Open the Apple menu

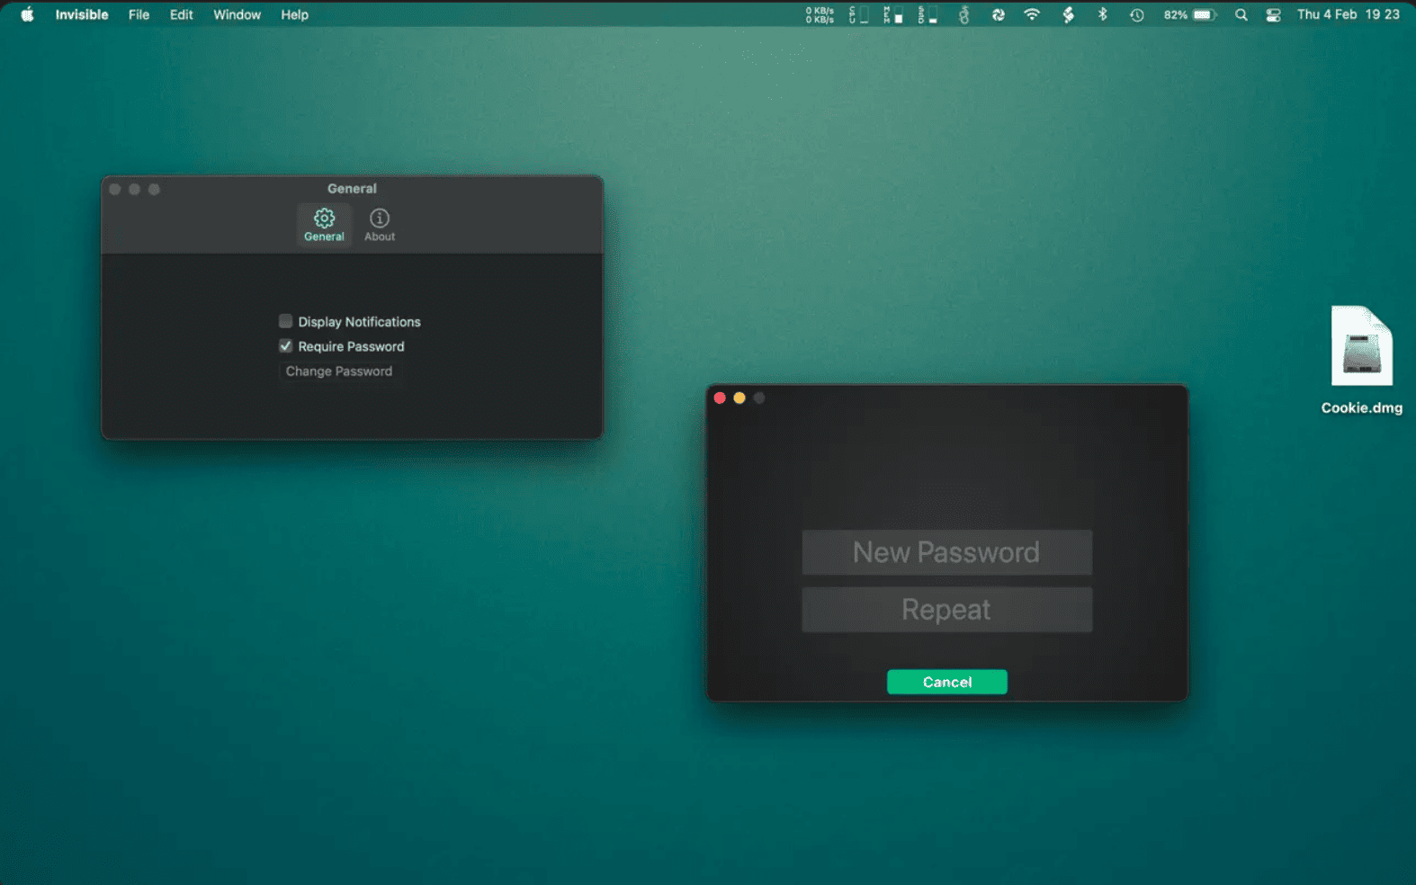coord(27,14)
